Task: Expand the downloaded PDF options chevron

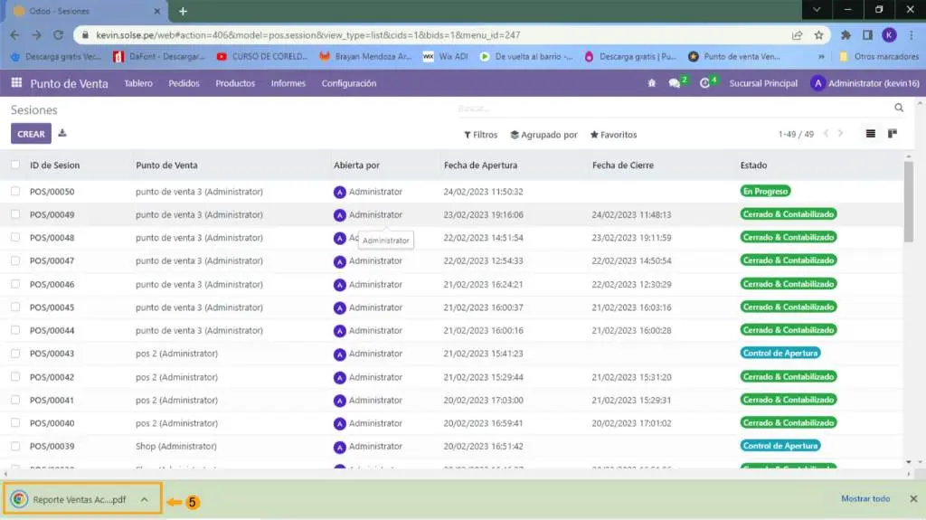Action: [x=144, y=499]
